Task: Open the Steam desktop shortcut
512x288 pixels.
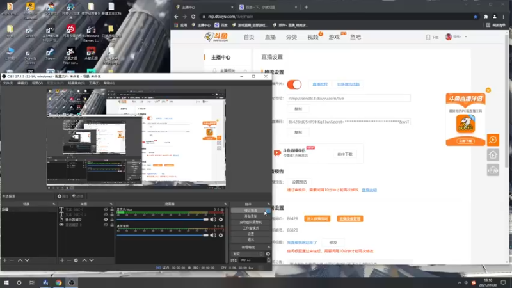Action: click(x=51, y=54)
